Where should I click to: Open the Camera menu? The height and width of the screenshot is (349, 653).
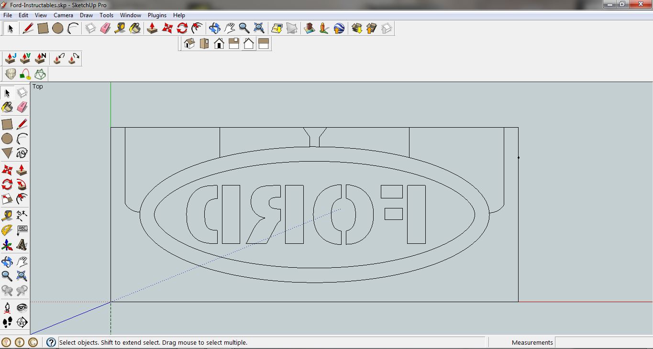[63, 15]
